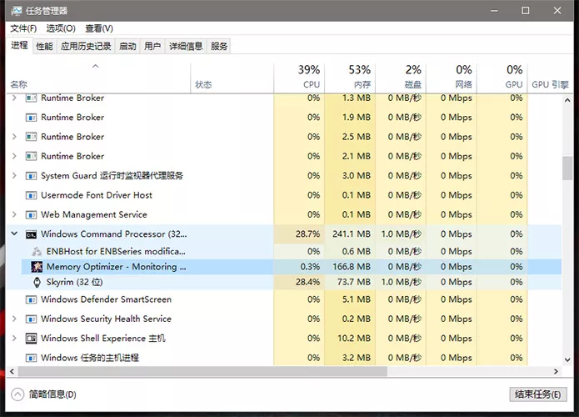579x417 pixels.
Task: Sort by the 状态 column header
Action: [x=232, y=78]
